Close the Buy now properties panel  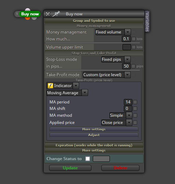[x=48, y=14]
